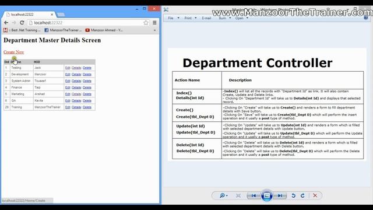Image resolution: width=373 pixels, height=210 pixels.
Task: Rotate the image clockwise
Action: click(x=302, y=195)
